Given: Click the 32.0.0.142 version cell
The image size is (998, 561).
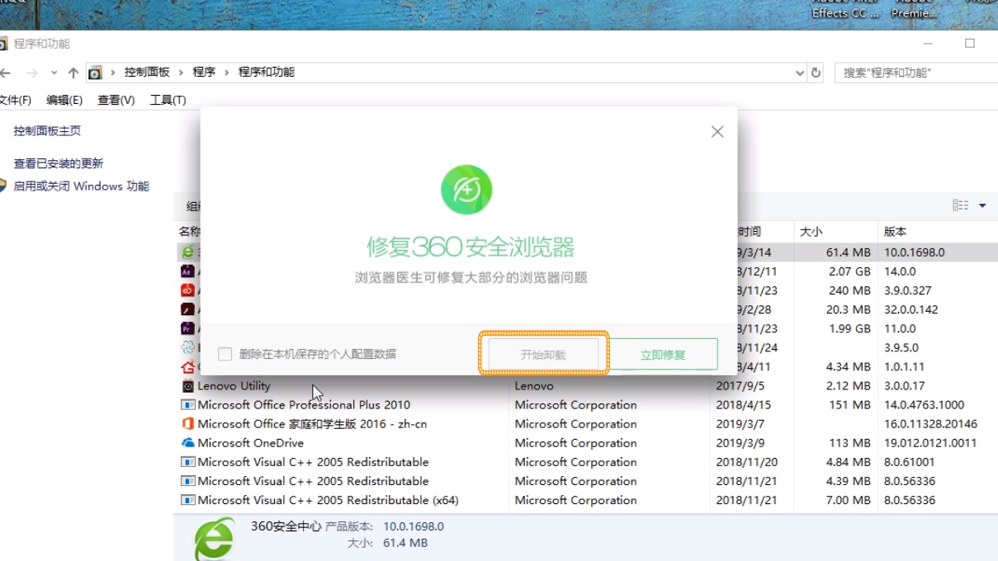Looking at the screenshot, I should coord(910,309).
